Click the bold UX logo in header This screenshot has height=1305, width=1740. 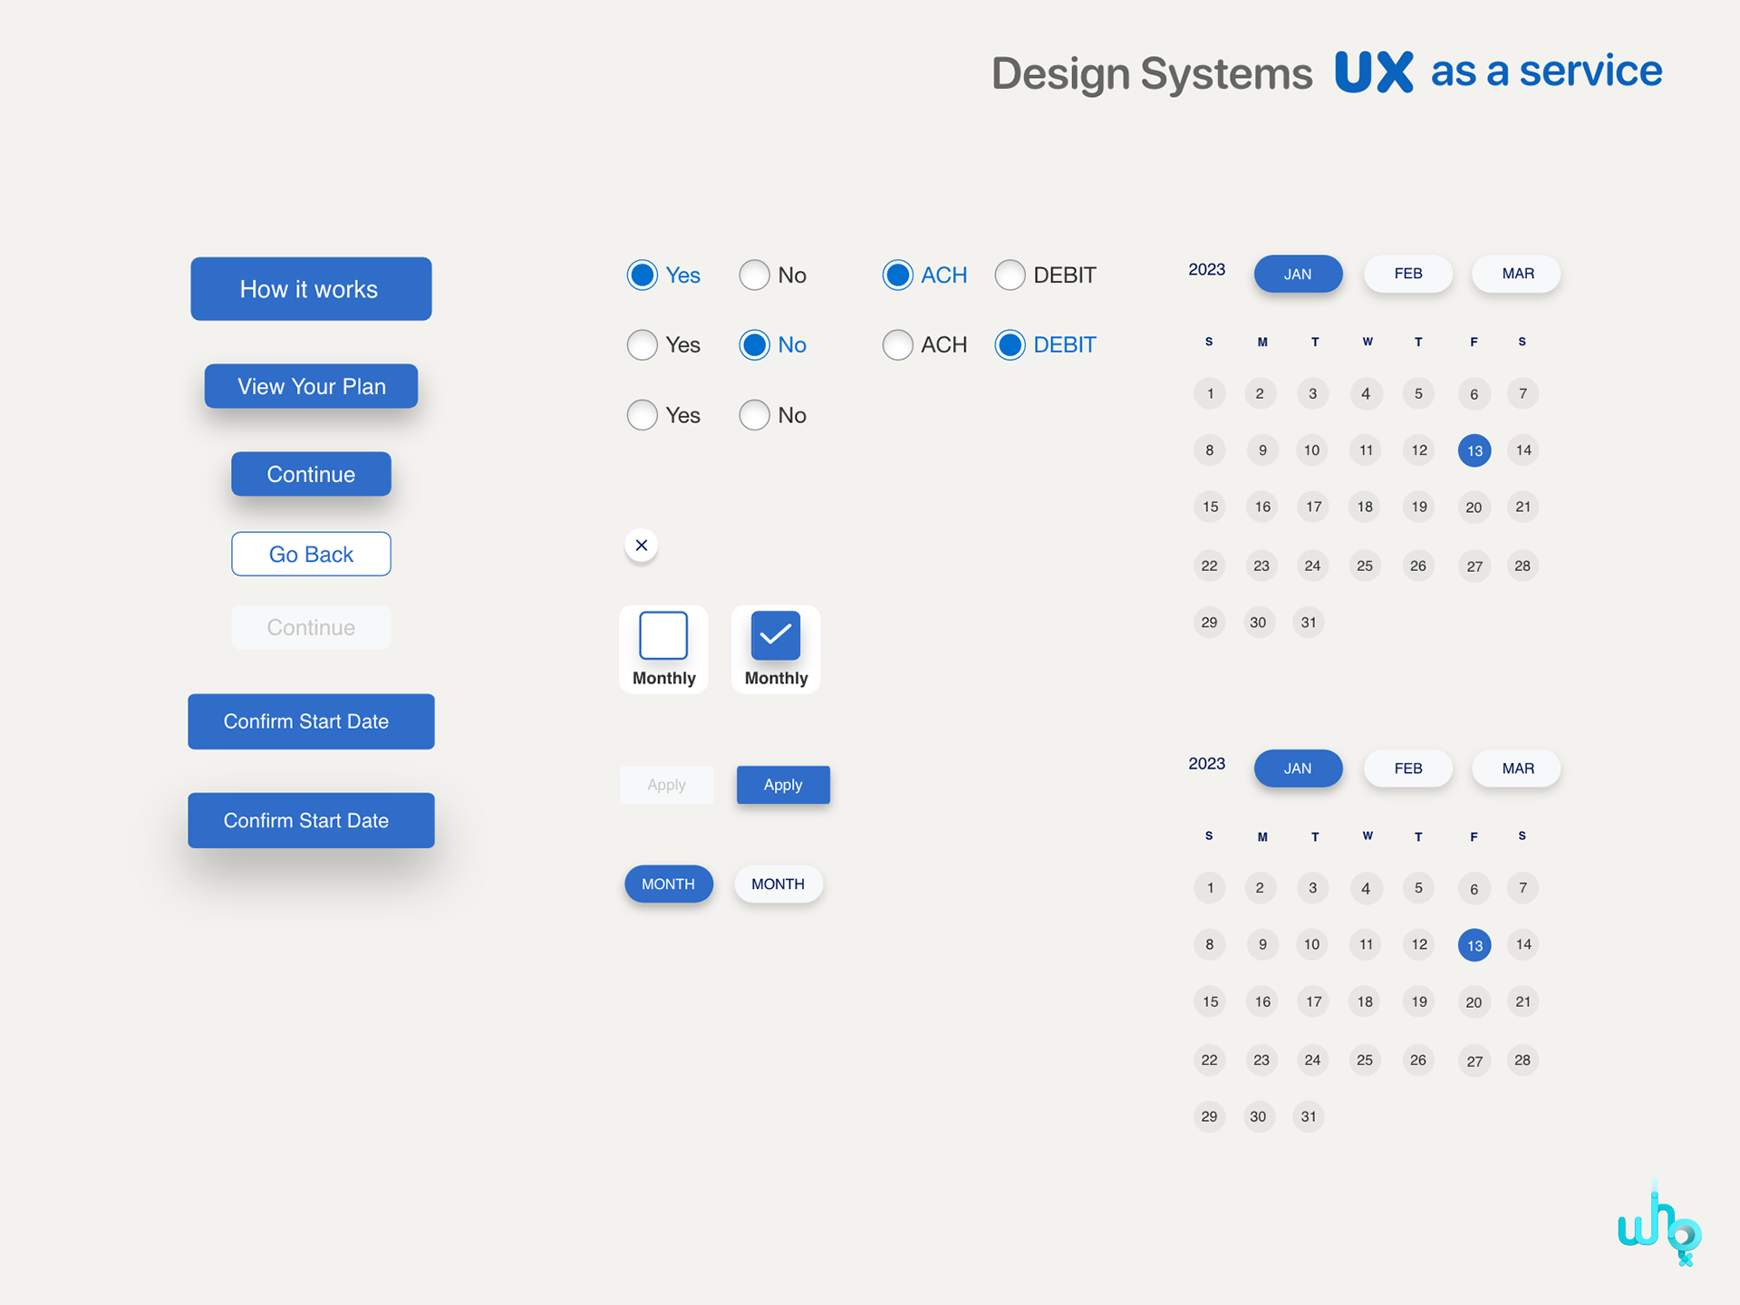coord(1373,72)
